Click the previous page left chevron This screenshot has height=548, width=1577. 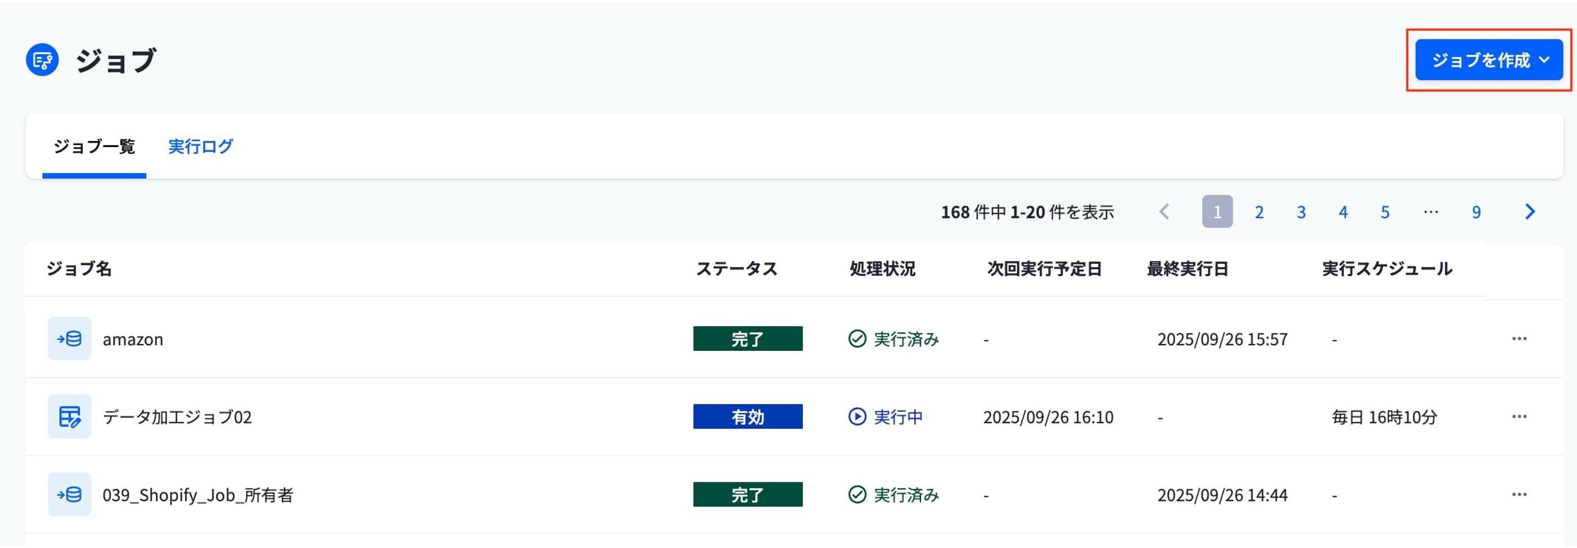1164,212
